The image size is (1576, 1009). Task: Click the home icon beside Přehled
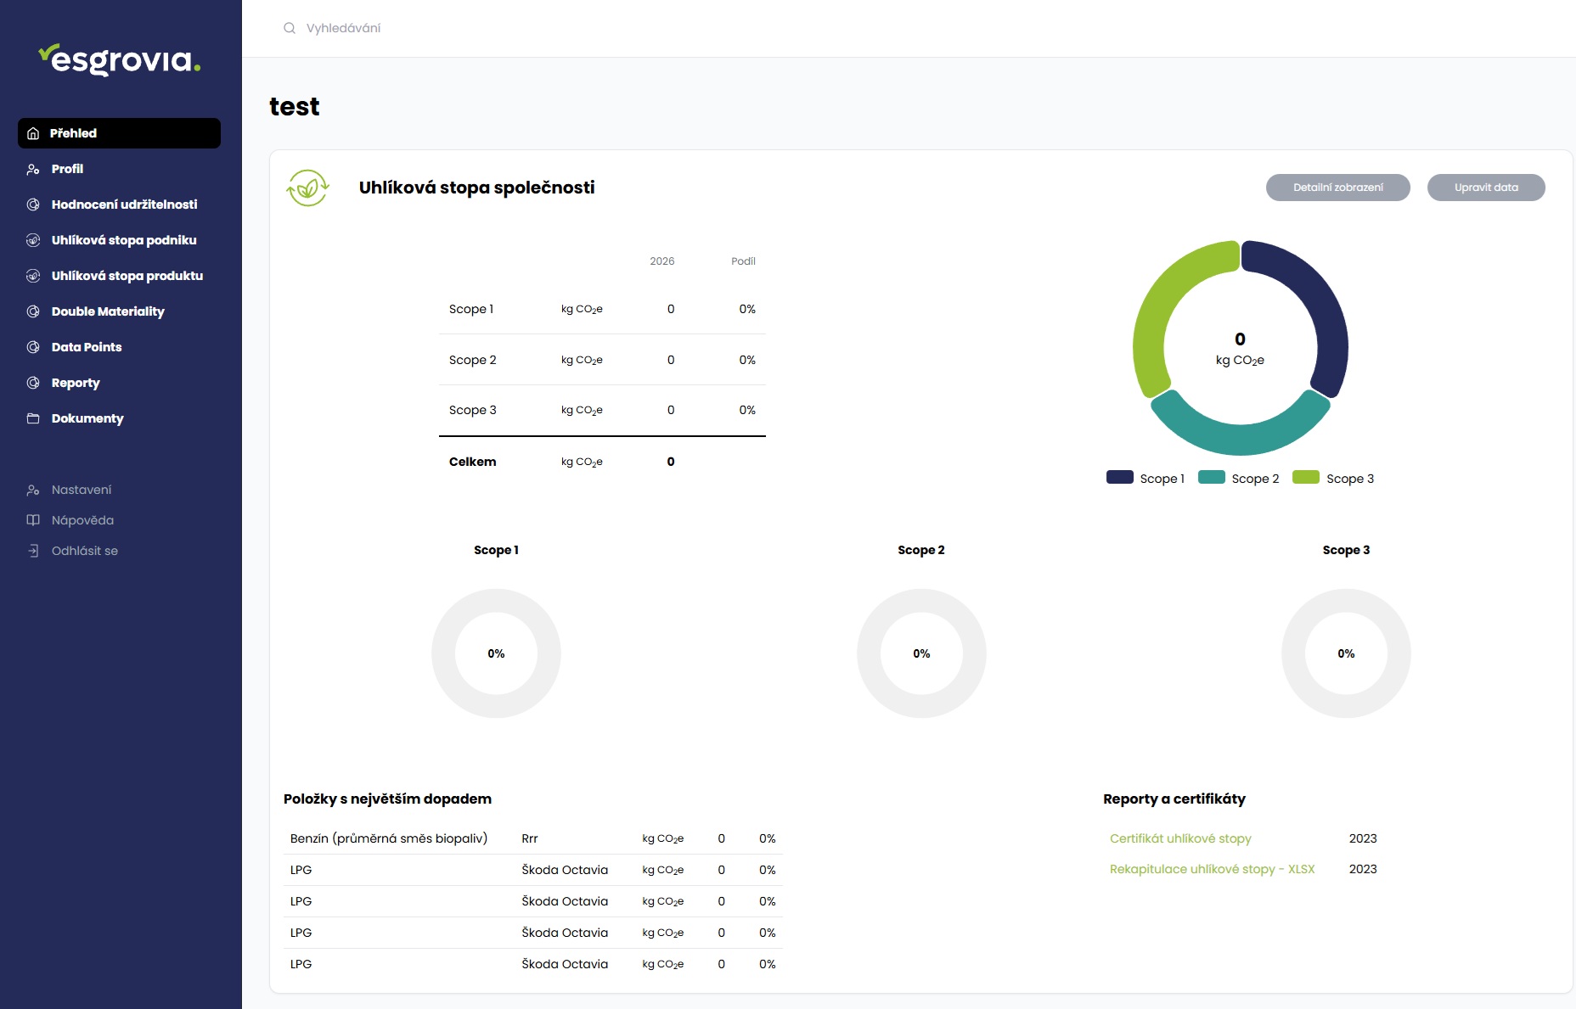coord(33,133)
